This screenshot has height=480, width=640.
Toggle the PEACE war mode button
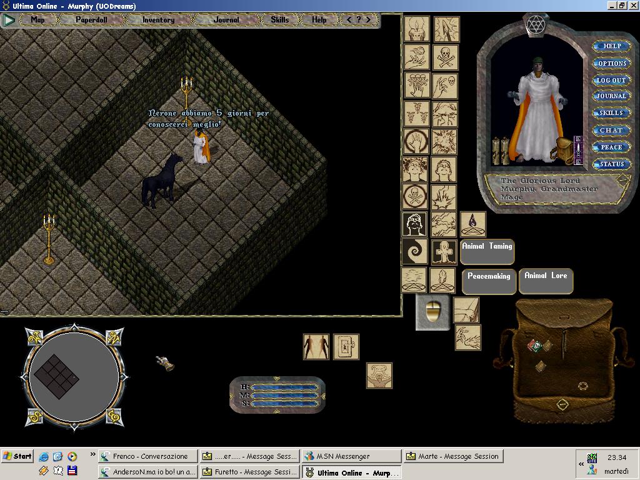tap(611, 147)
